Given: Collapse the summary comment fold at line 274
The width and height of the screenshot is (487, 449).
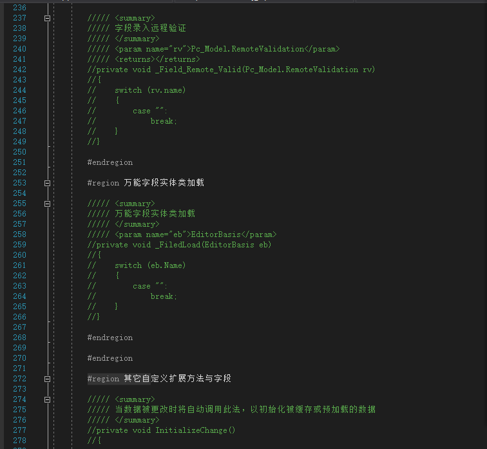Looking at the screenshot, I should pyautogui.click(x=47, y=399).
